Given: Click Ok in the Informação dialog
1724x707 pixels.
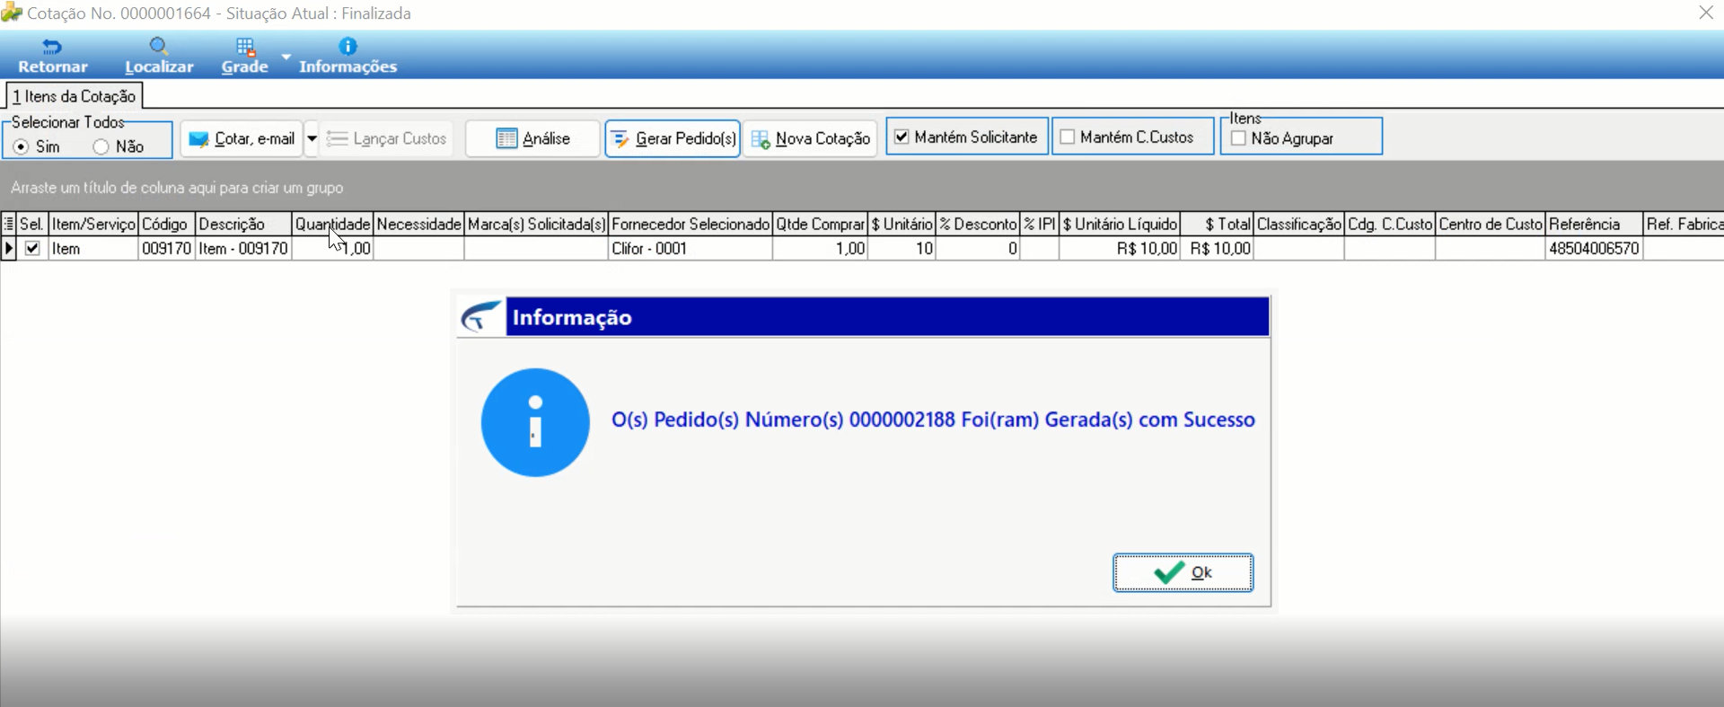Looking at the screenshot, I should tap(1183, 572).
